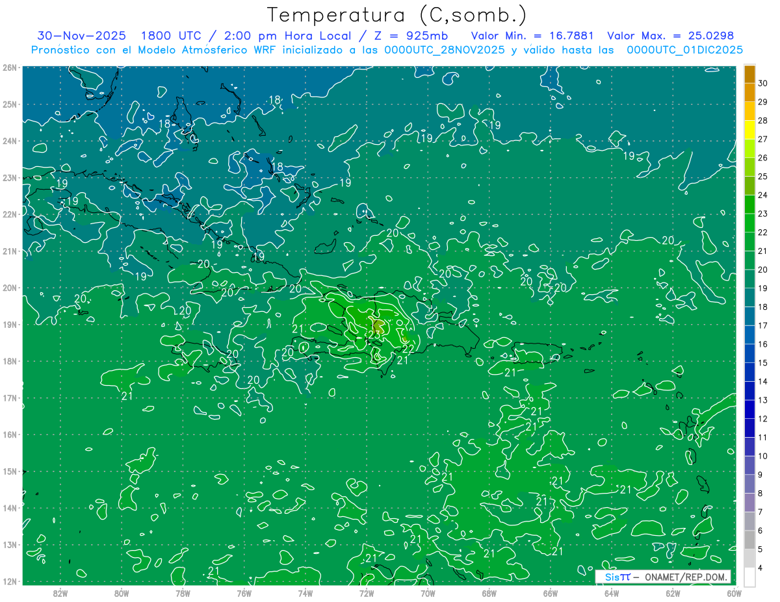The height and width of the screenshot is (602, 780).
Task: Click the colorbar label "11"
Action: [763, 437]
